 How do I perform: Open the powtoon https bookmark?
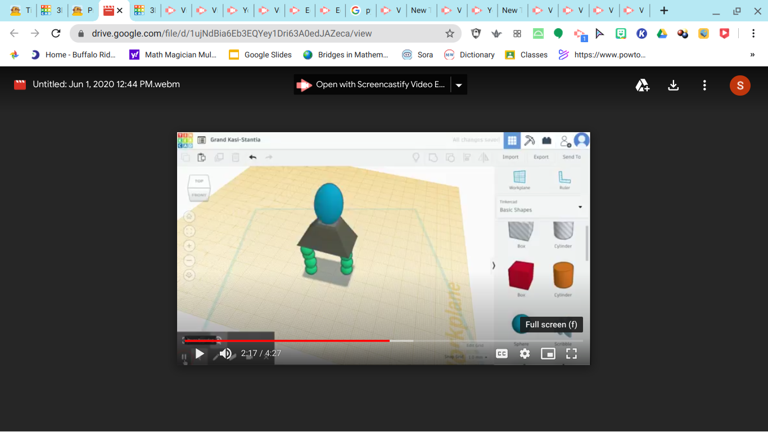tap(602, 55)
